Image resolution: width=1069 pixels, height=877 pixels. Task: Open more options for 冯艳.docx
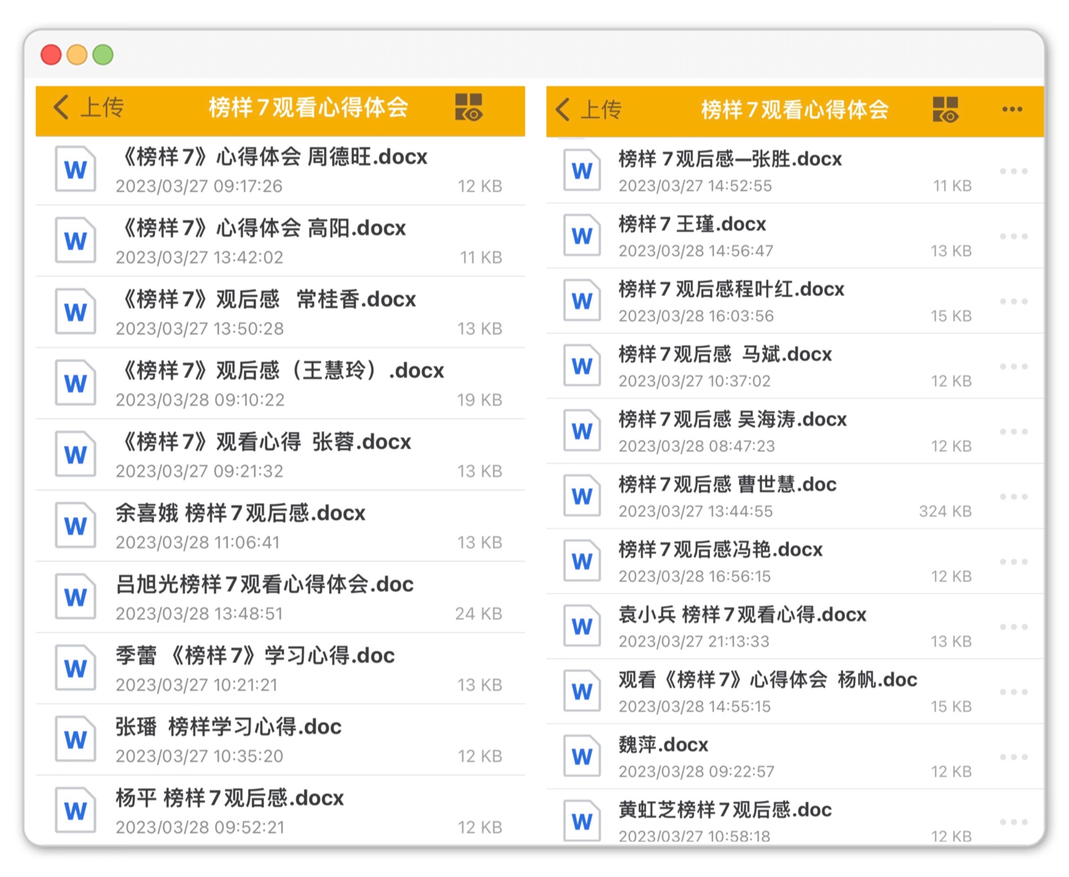[x=1014, y=561]
